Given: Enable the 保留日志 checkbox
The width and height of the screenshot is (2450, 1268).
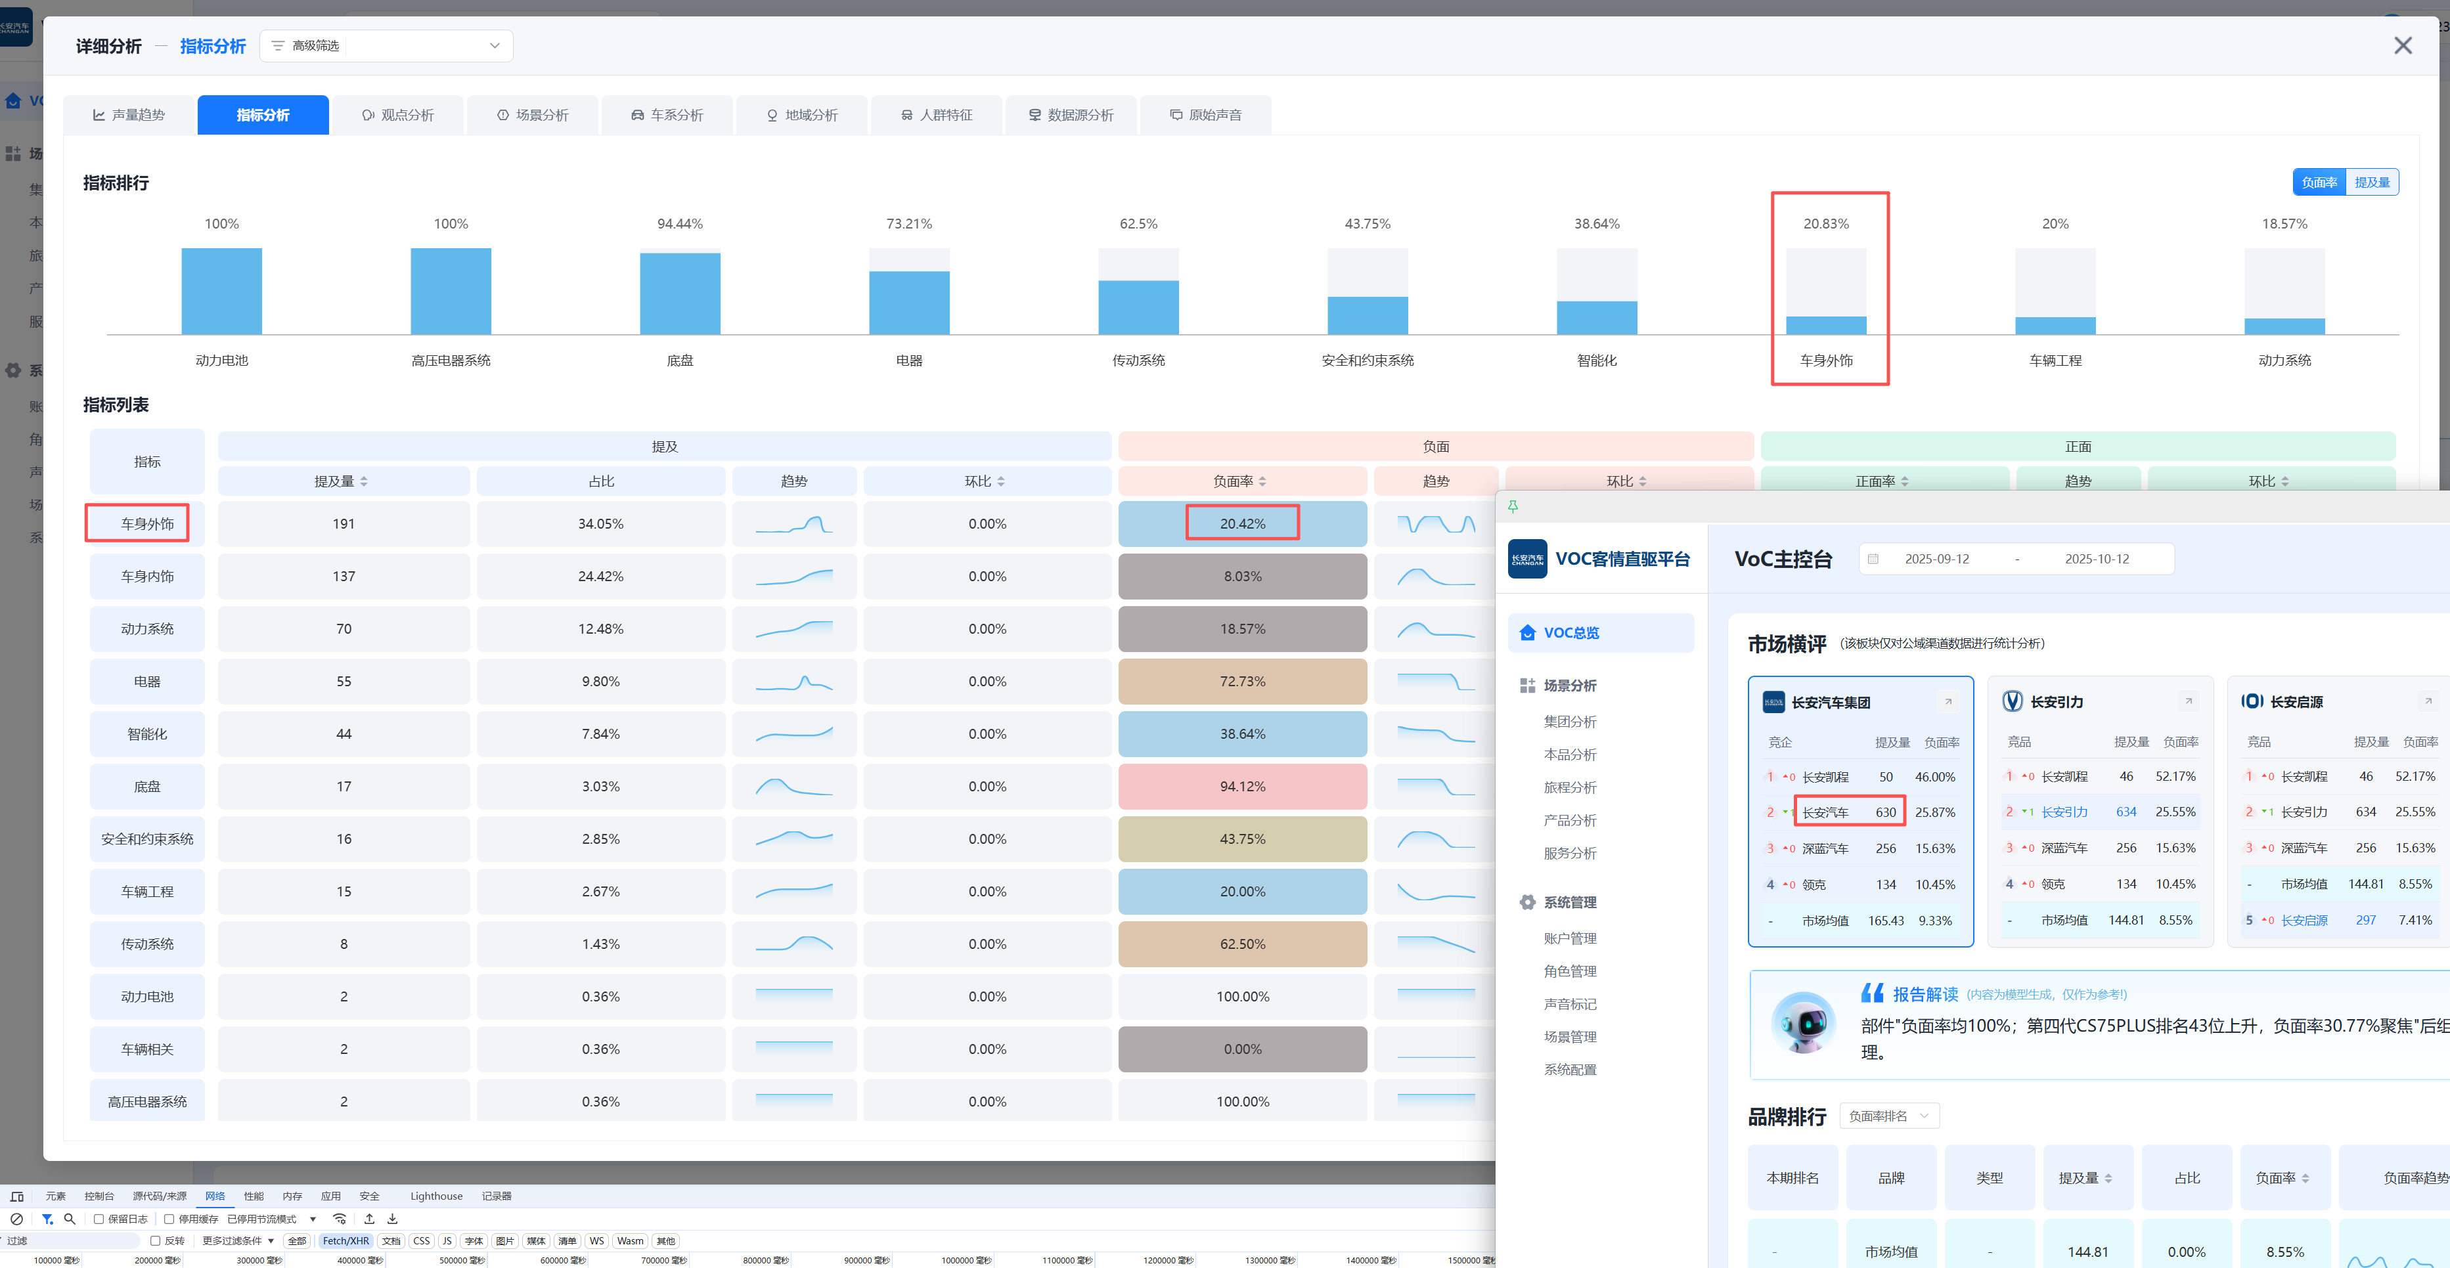Looking at the screenshot, I should coord(99,1219).
